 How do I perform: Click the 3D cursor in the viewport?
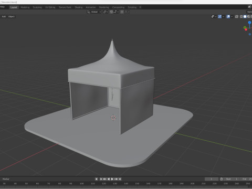click(113, 118)
